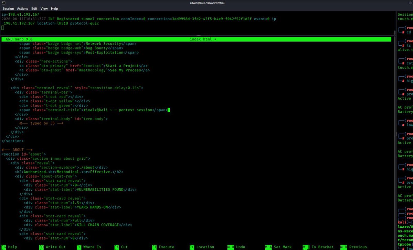
Task: Click nano's M-] To Bracket shortcut
Action: 318,247
